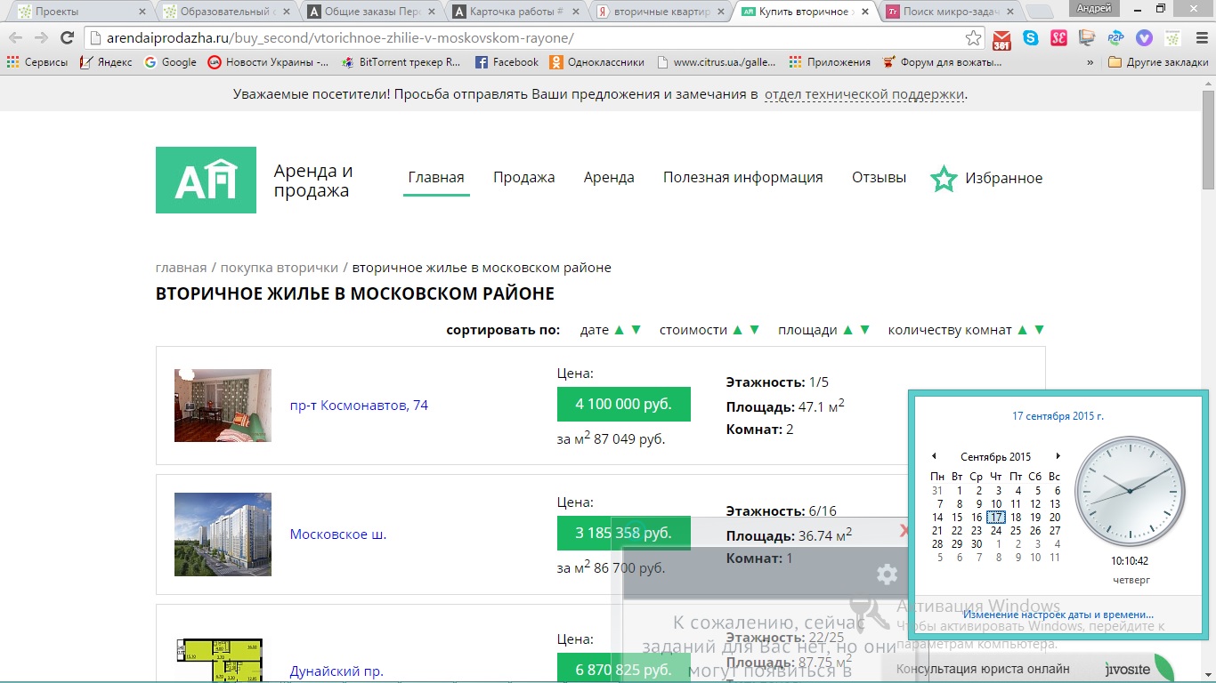Open the Gmail checker extension showing 361

tap(1001, 39)
